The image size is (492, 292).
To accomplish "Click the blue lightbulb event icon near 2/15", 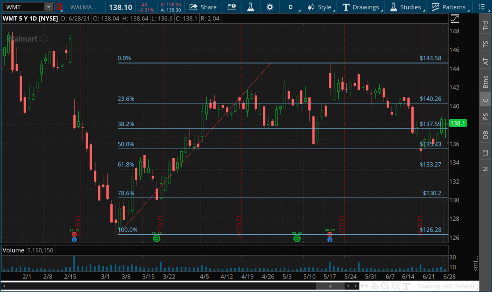I will coord(74,240).
